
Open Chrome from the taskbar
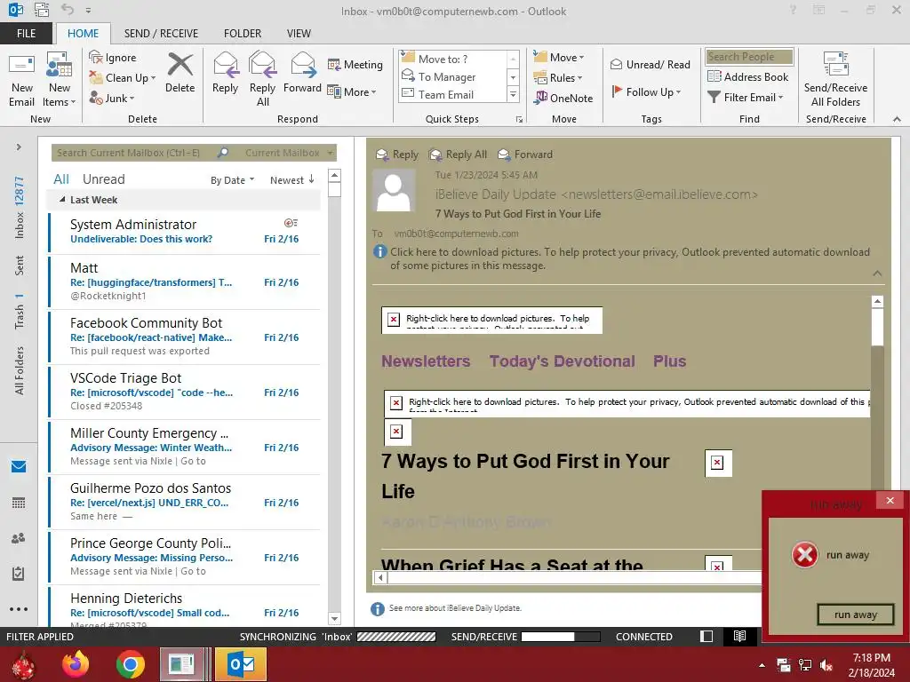pyautogui.click(x=130, y=664)
